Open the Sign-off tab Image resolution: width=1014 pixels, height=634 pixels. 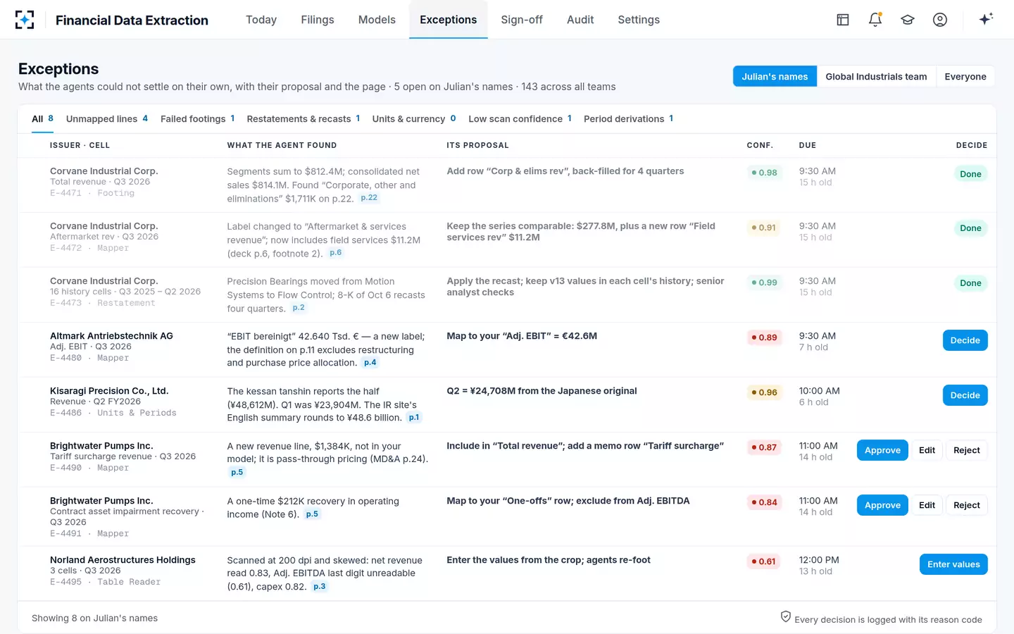pos(522,20)
